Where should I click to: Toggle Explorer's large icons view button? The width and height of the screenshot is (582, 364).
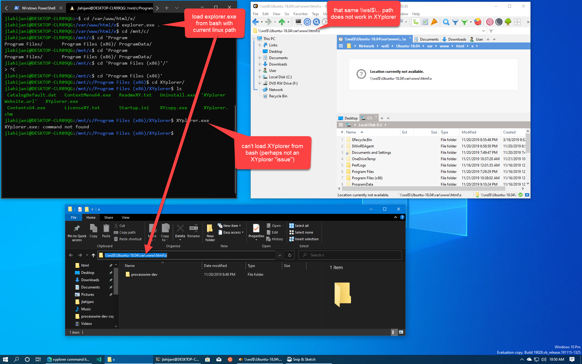click(401, 332)
